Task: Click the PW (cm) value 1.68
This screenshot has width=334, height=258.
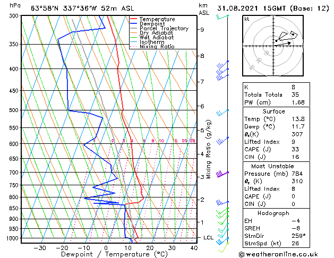Action: click(x=298, y=102)
